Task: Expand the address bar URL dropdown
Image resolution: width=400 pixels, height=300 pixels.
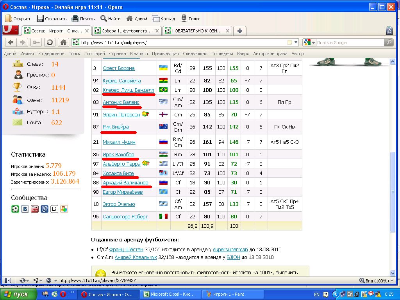Action: pyautogui.click(x=296, y=43)
